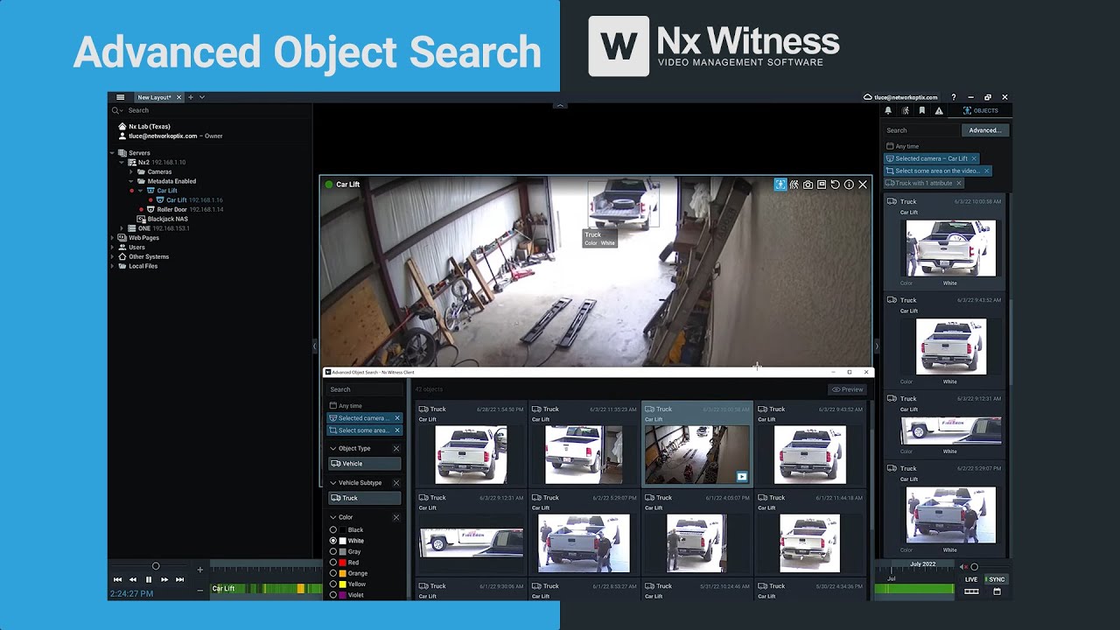This screenshot has height=630, width=1120.
Task: Open the layout tabs dropdown arrow
Action: (x=202, y=97)
